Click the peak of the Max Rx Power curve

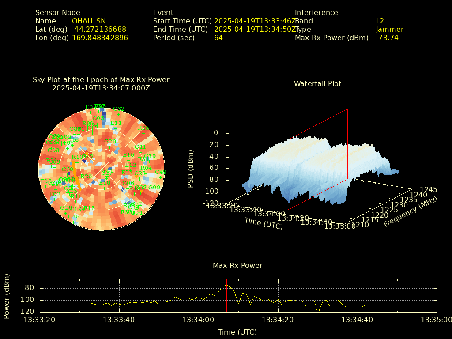[x=226, y=285]
